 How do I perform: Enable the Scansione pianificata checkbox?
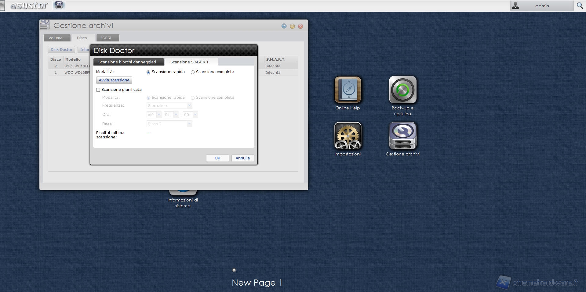click(x=98, y=90)
